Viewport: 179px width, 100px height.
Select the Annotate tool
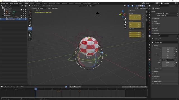(30, 32)
